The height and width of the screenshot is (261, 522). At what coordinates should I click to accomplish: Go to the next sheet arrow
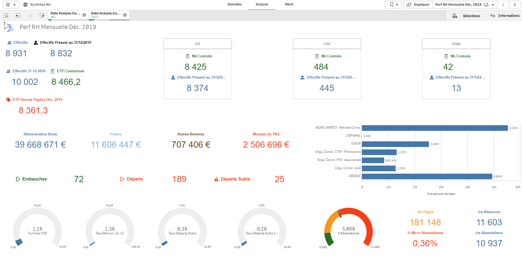click(x=515, y=5)
